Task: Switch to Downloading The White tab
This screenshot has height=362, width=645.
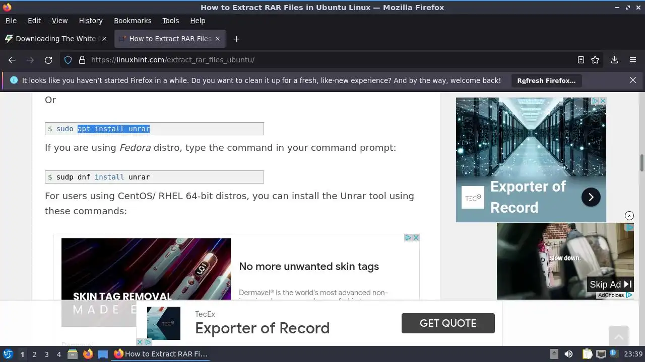Action: tap(56, 39)
